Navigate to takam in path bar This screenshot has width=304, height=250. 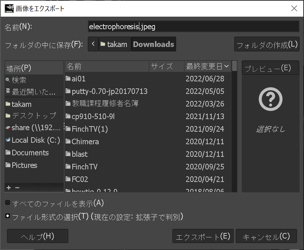pos(114,44)
